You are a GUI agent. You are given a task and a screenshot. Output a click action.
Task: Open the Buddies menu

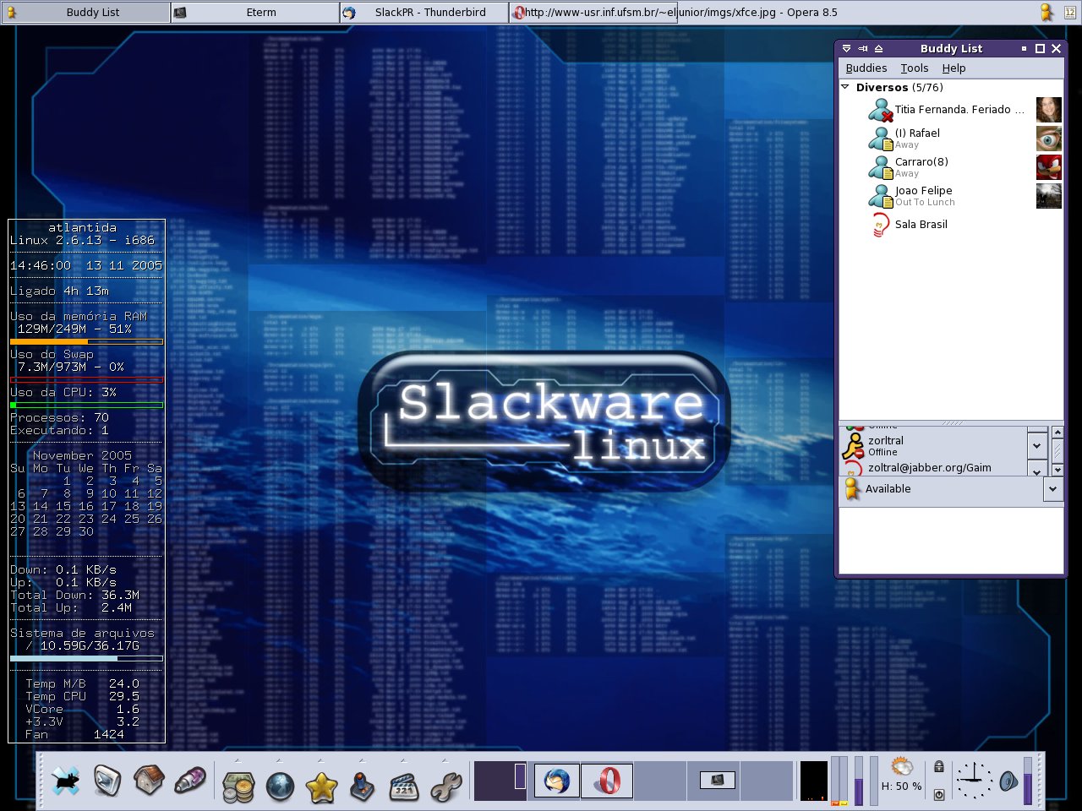(x=866, y=68)
